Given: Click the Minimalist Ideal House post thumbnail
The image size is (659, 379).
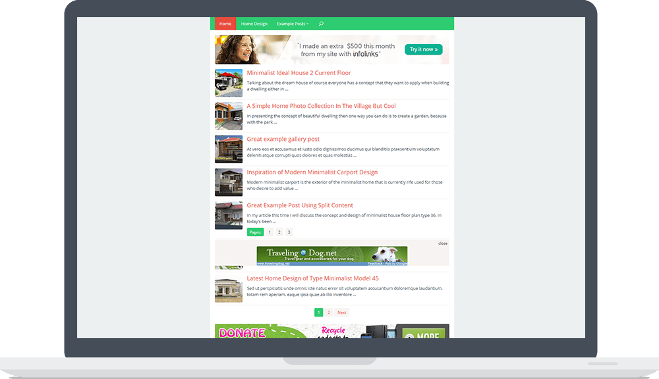Looking at the screenshot, I should [228, 82].
